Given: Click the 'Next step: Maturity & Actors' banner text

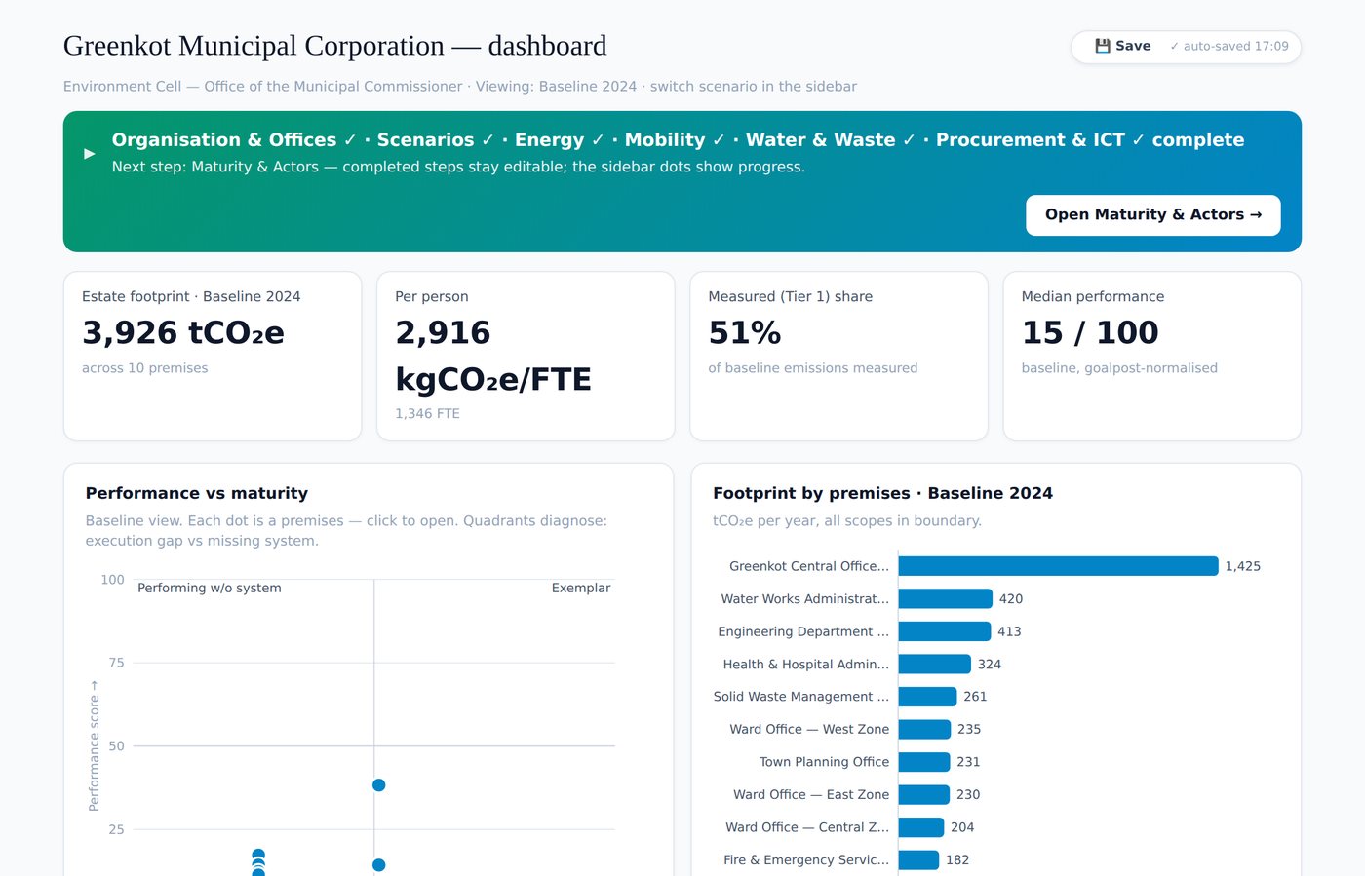Looking at the screenshot, I should point(458,167).
